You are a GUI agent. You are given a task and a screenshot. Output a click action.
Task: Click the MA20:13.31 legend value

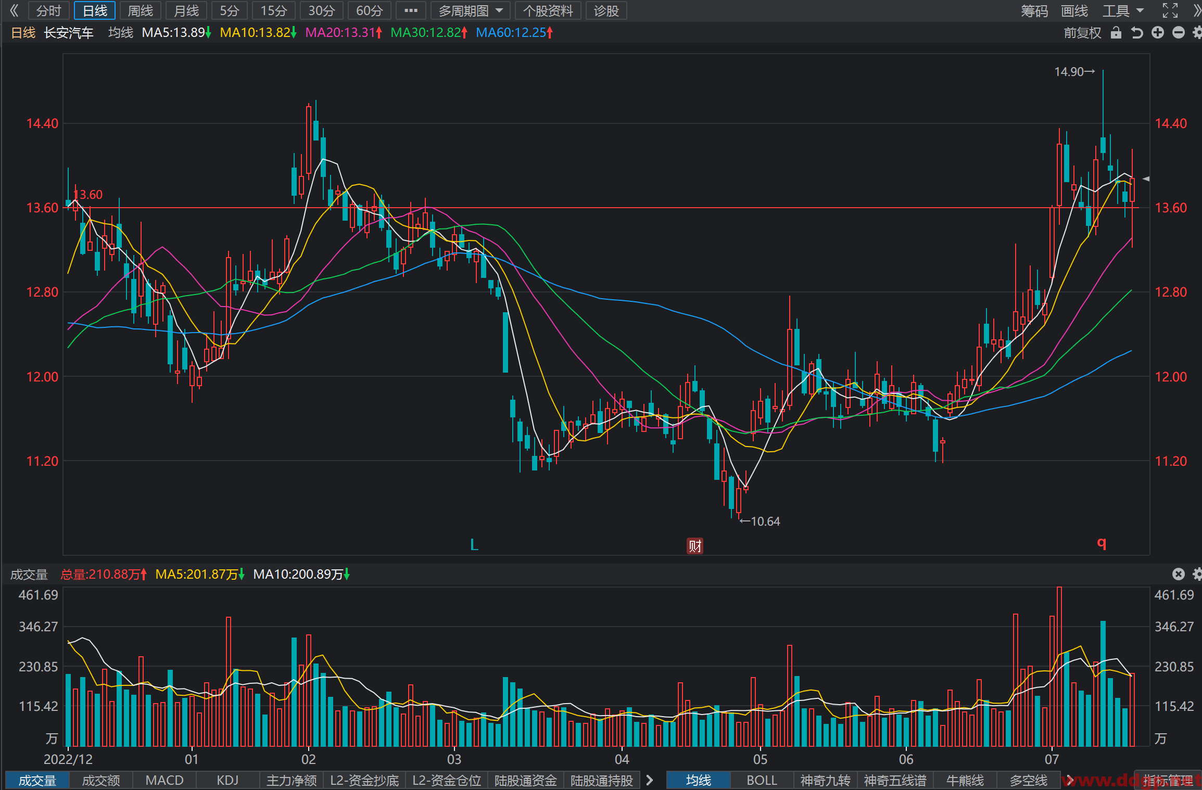click(344, 32)
